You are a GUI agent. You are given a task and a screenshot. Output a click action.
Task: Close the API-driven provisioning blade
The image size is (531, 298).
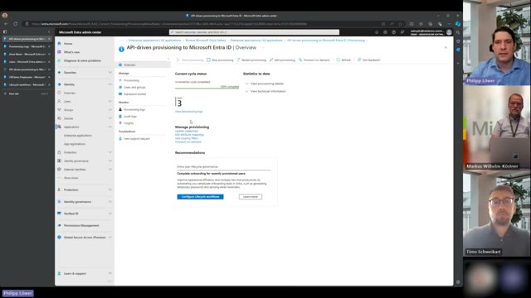pyautogui.click(x=446, y=48)
